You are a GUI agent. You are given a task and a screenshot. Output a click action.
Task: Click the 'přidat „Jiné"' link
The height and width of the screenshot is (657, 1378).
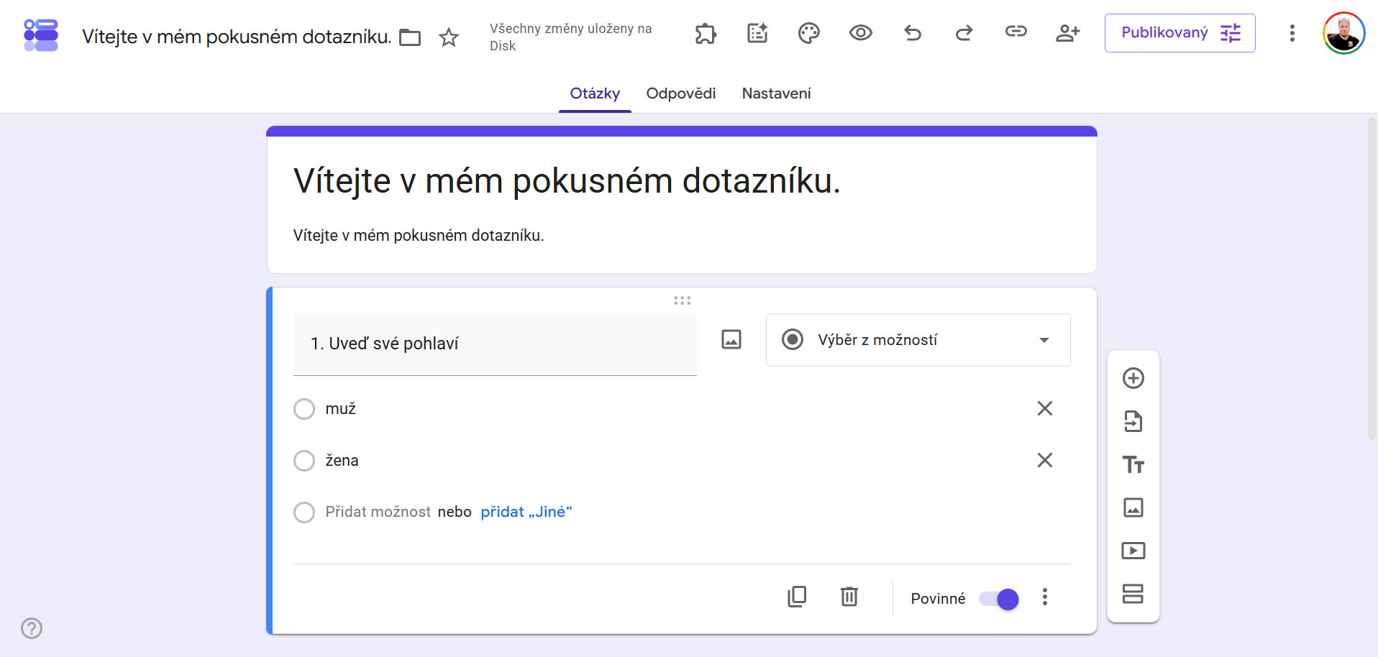[526, 512]
